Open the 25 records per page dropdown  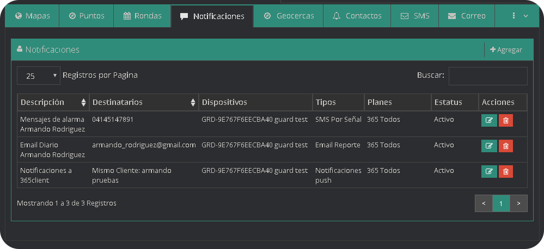point(39,76)
